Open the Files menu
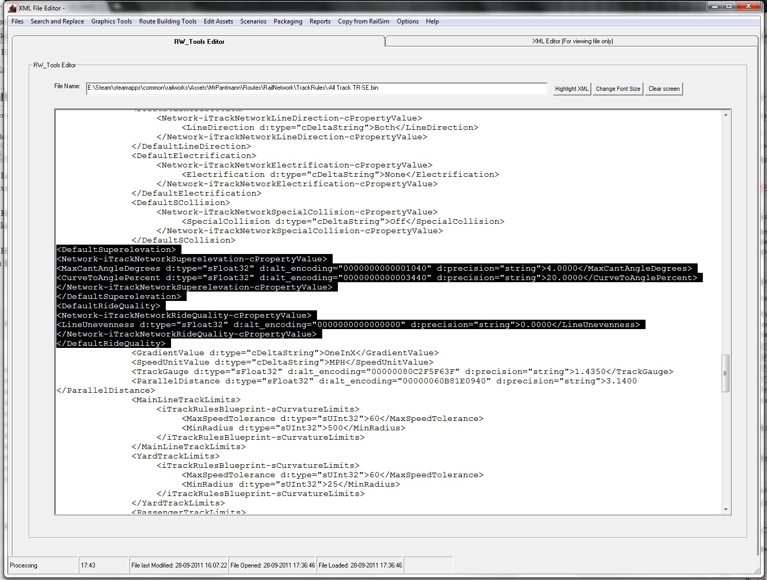 pyautogui.click(x=17, y=21)
